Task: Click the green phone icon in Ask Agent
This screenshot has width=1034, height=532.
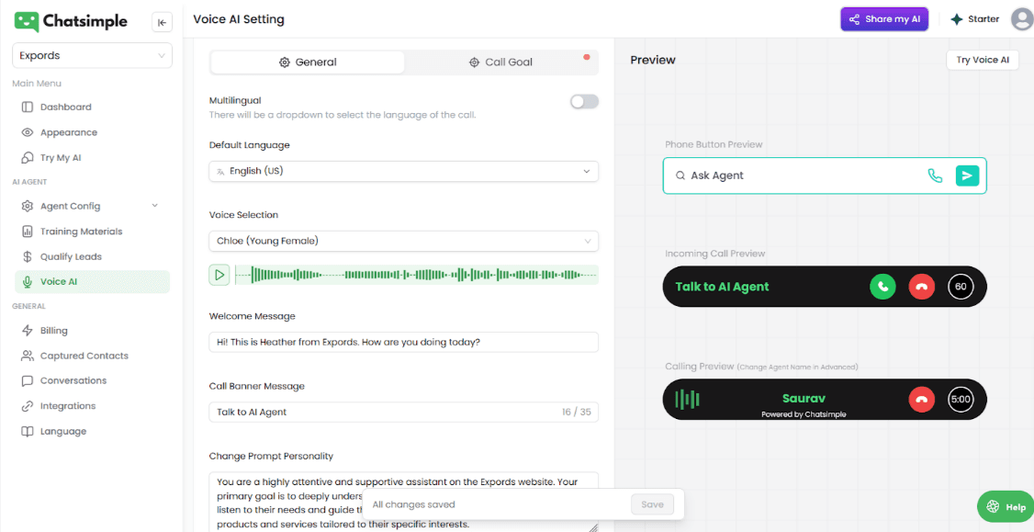Action: [935, 175]
